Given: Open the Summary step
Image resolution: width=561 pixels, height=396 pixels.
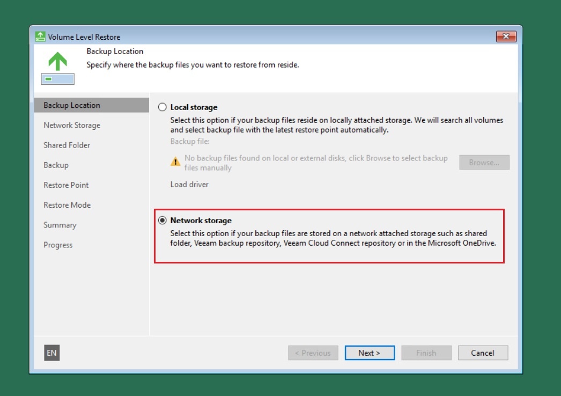Looking at the screenshot, I should (x=60, y=225).
